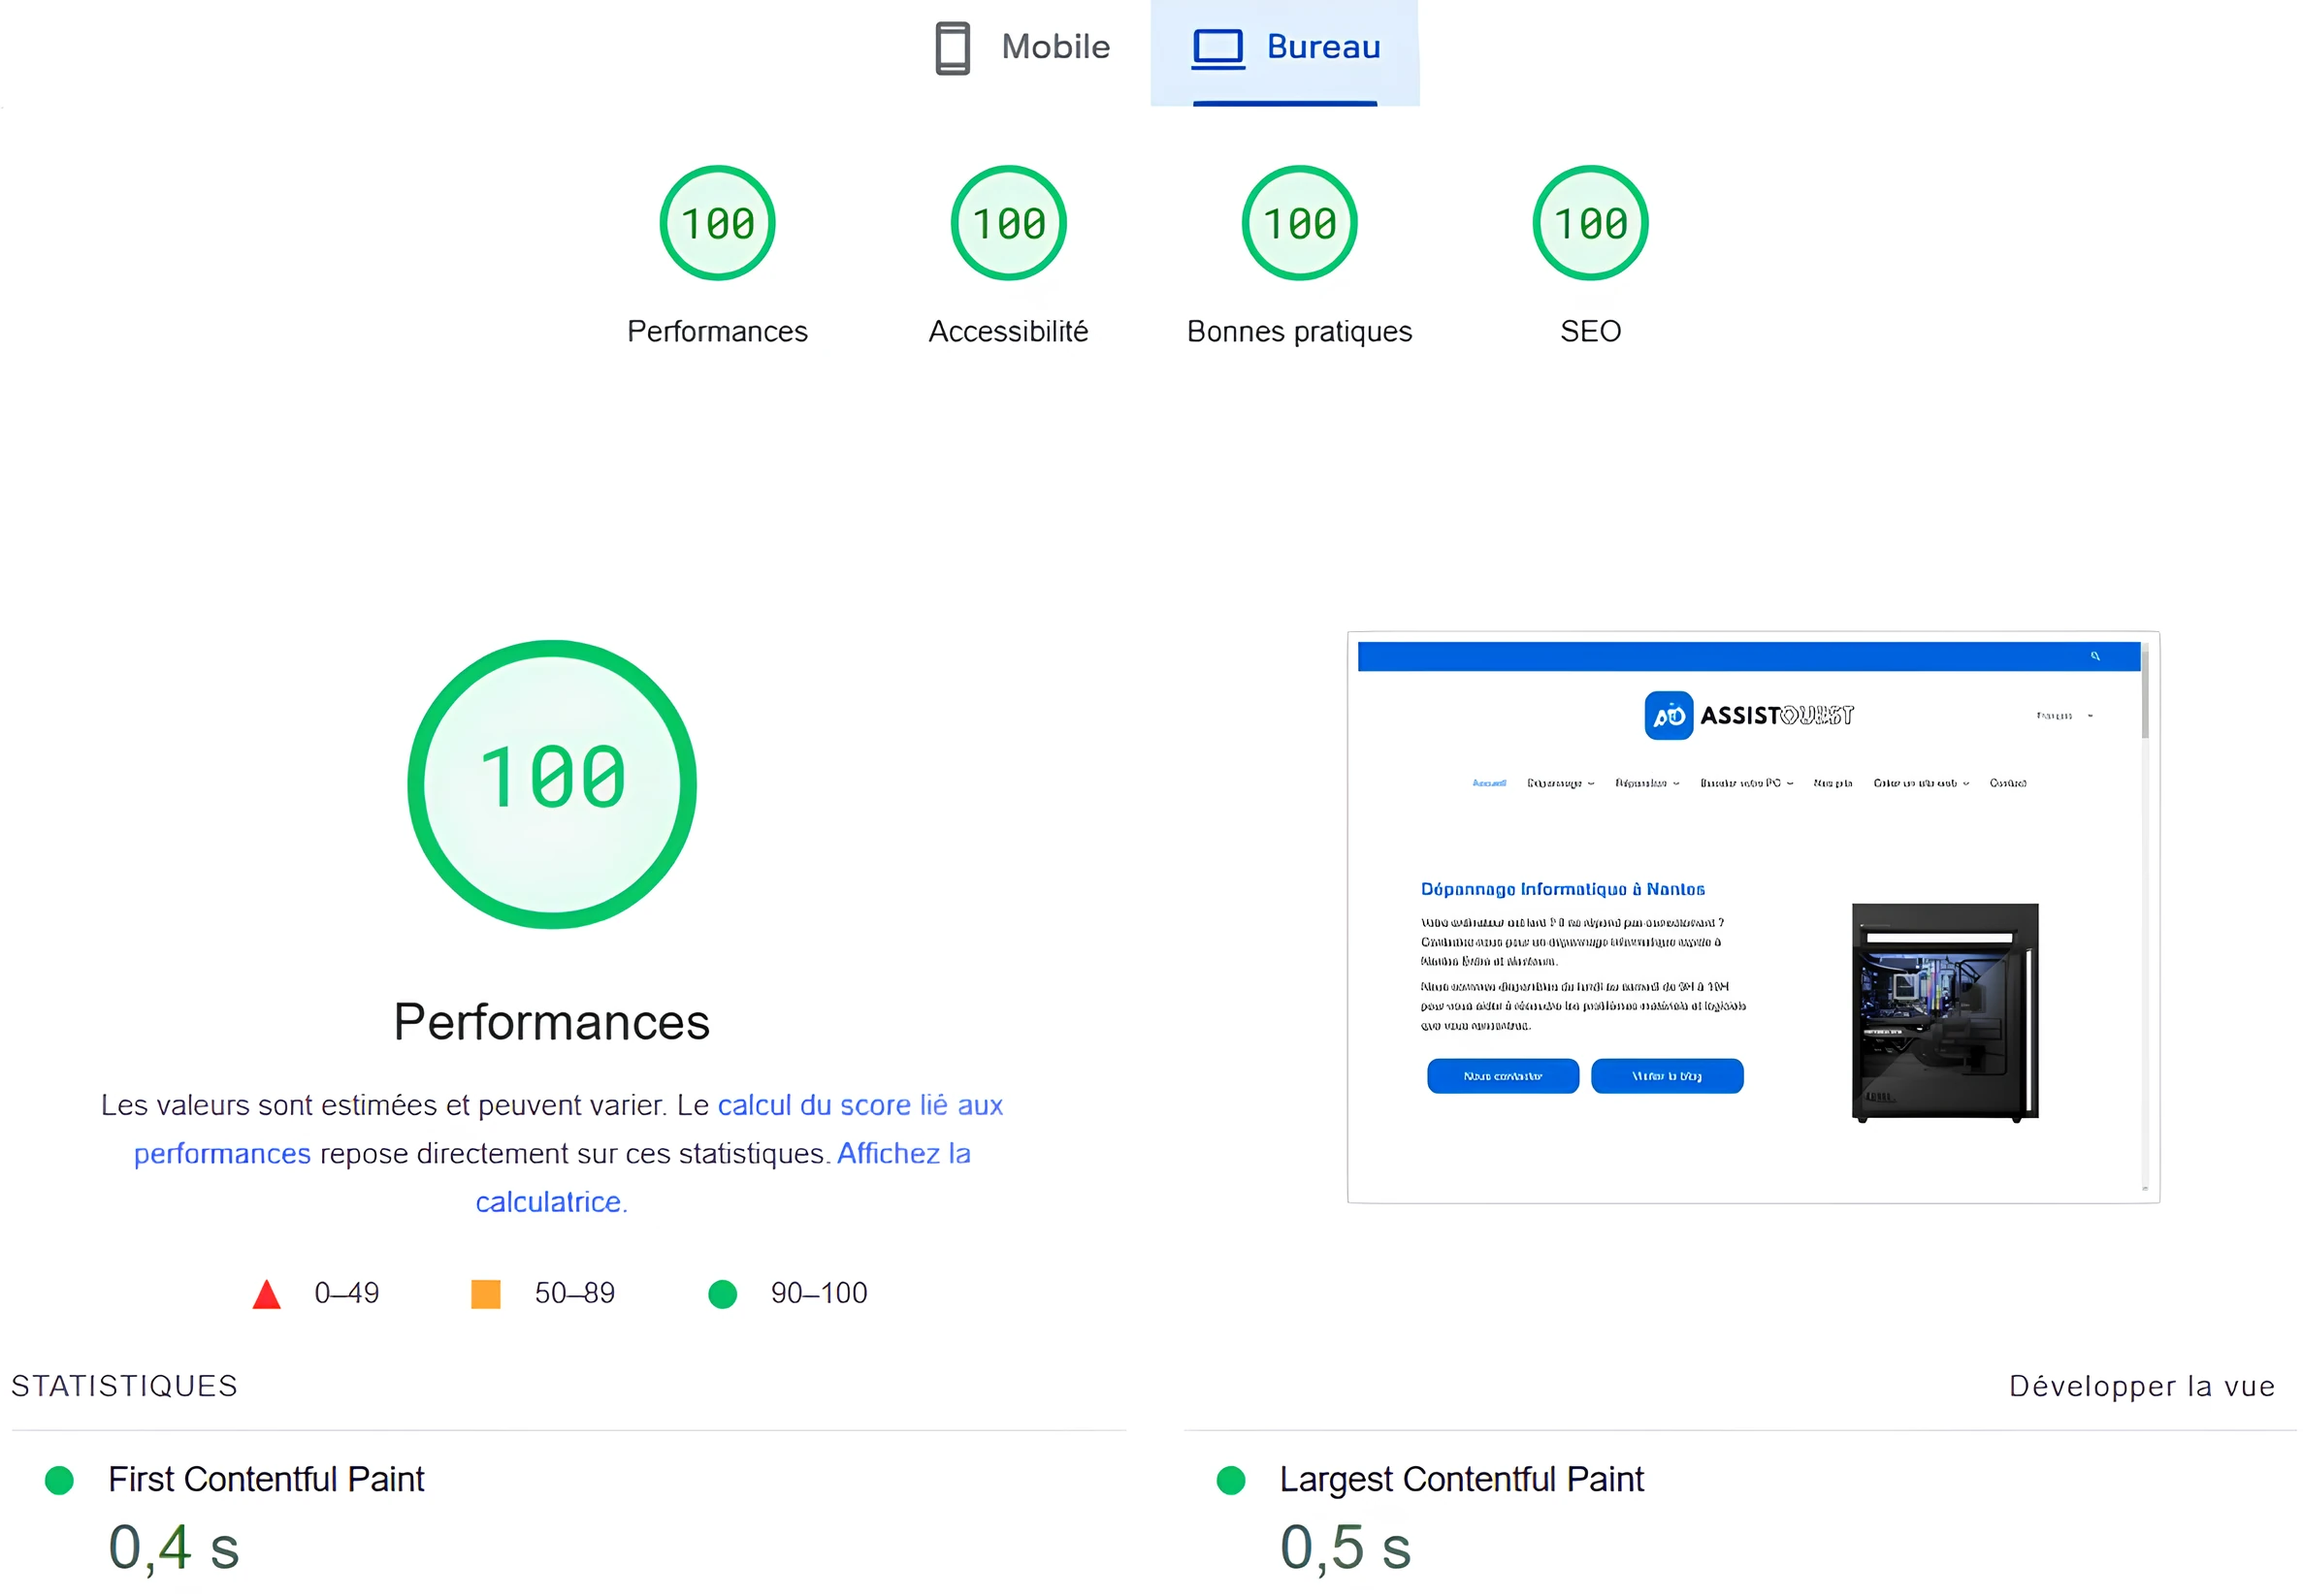Click the Bureau laptop icon
The image size is (2303, 1596).
(1216, 48)
